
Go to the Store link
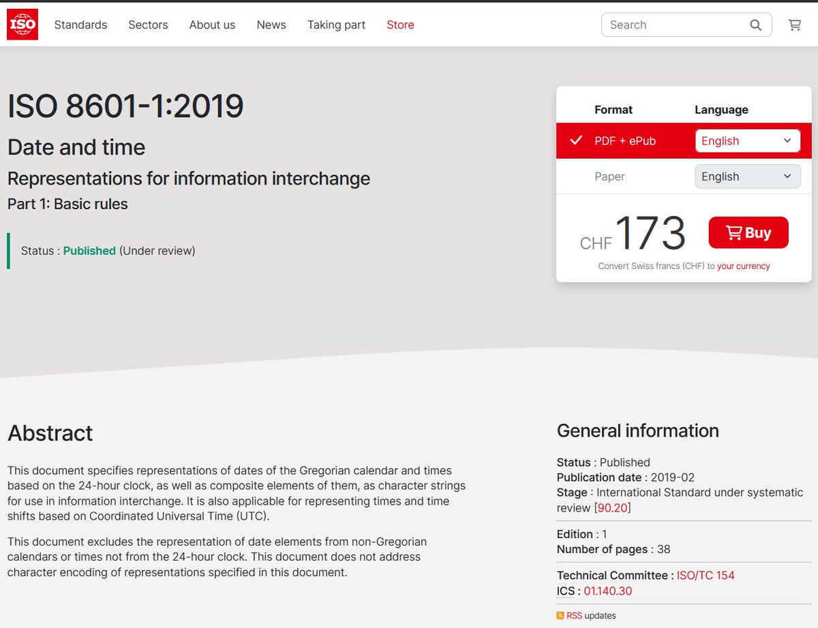pos(400,25)
